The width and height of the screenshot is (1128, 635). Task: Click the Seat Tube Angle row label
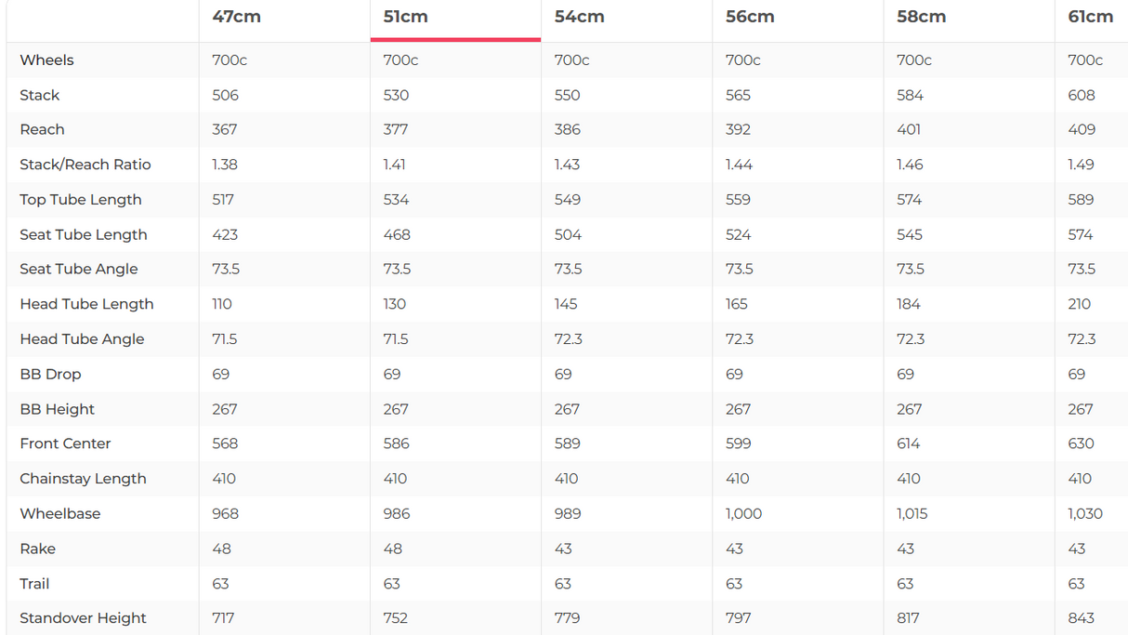point(79,269)
